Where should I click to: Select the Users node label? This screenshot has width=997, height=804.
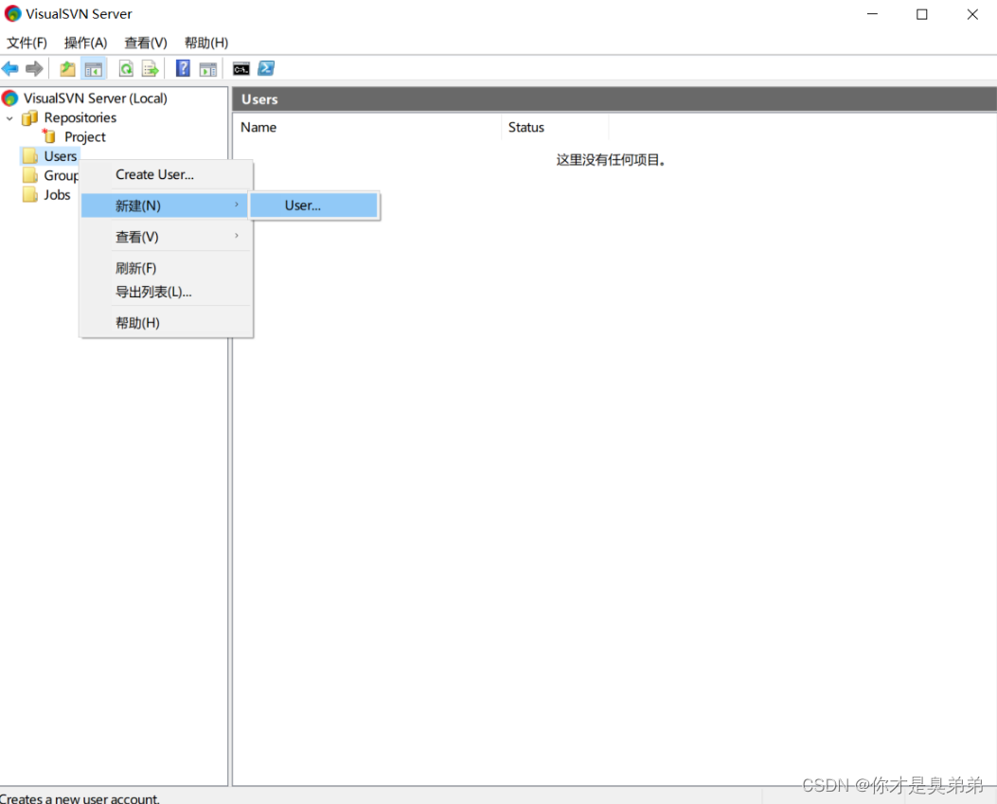61,156
